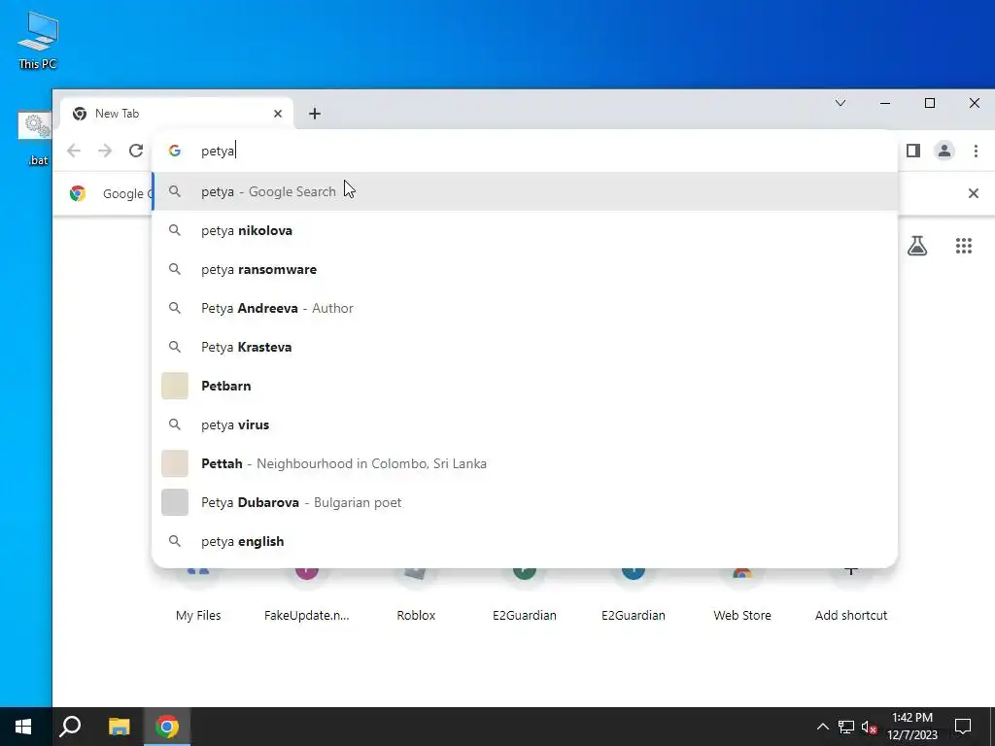The width and height of the screenshot is (995, 746).
Task: Click the Add shortcut button
Action: pyautogui.click(x=851, y=596)
